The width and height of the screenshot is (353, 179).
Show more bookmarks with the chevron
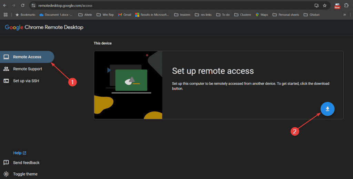pos(344,14)
